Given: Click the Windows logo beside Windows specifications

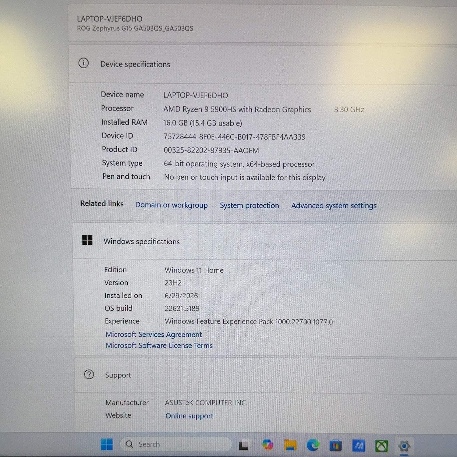Looking at the screenshot, I should pos(87,240).
